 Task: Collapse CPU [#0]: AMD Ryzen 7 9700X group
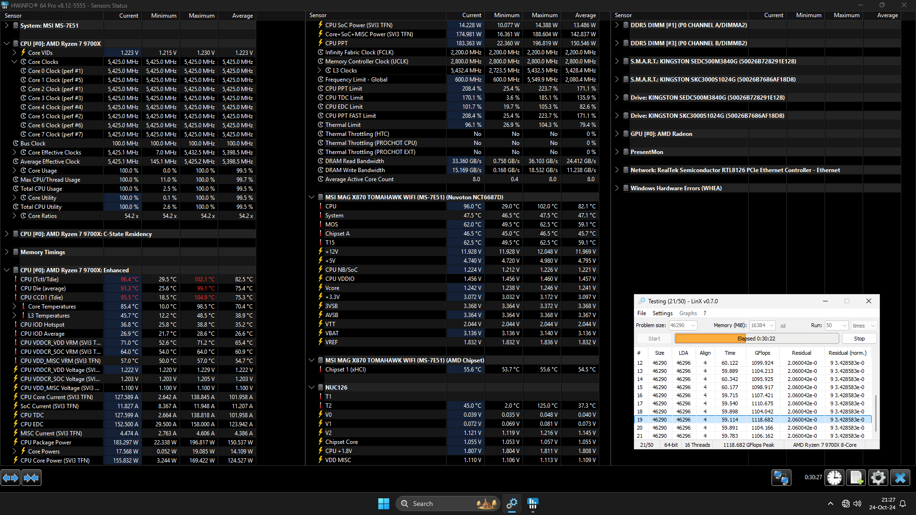[x=7, y=43]
